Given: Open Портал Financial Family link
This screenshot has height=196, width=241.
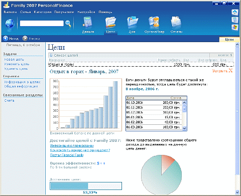Looking at the screenshot, I should pyautogui.click(x=67, y=155).
